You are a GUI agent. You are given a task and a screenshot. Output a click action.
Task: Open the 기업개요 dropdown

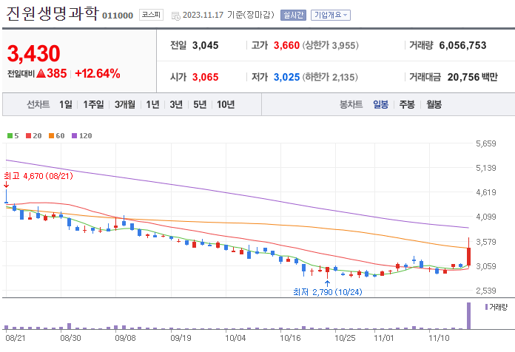(331, 15)
